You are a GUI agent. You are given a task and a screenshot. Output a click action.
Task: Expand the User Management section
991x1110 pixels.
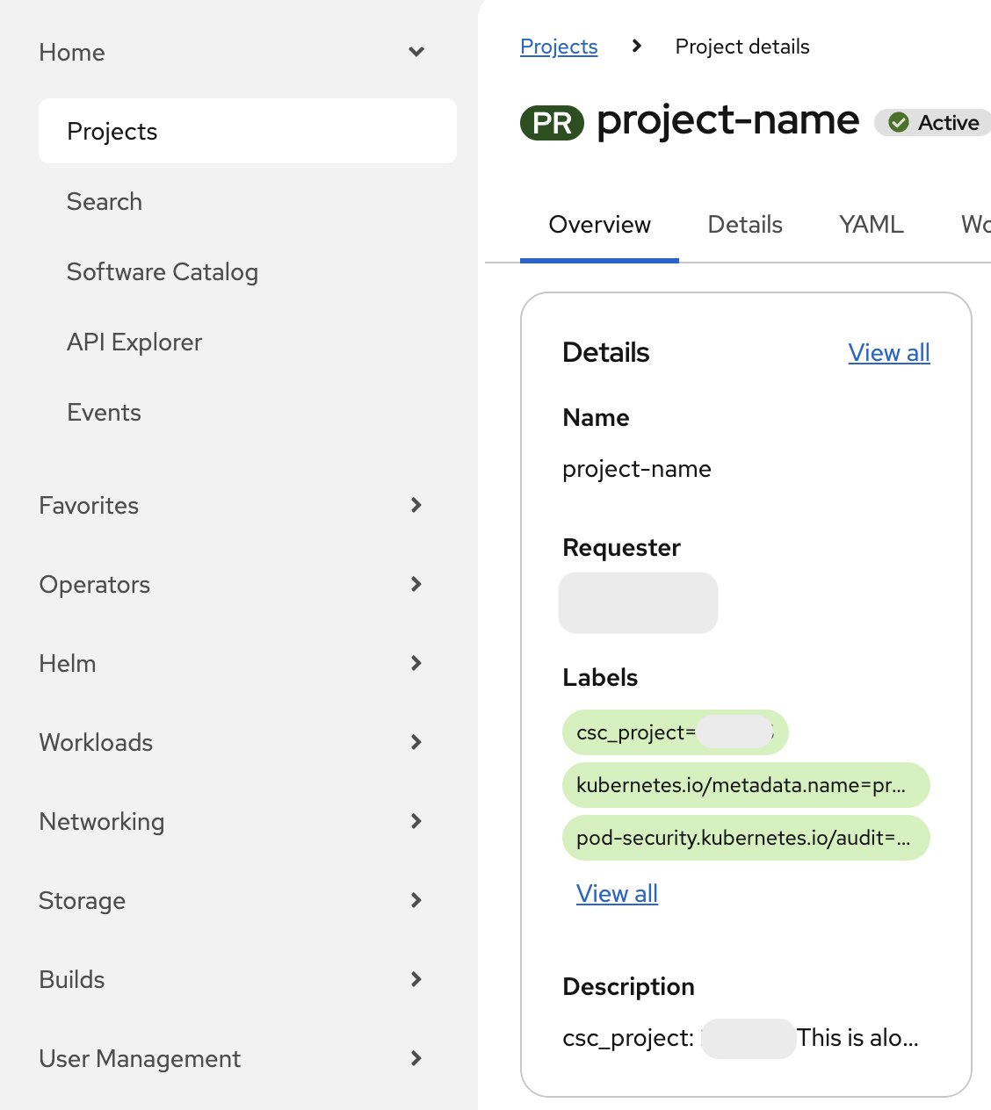pos(416,1058)
